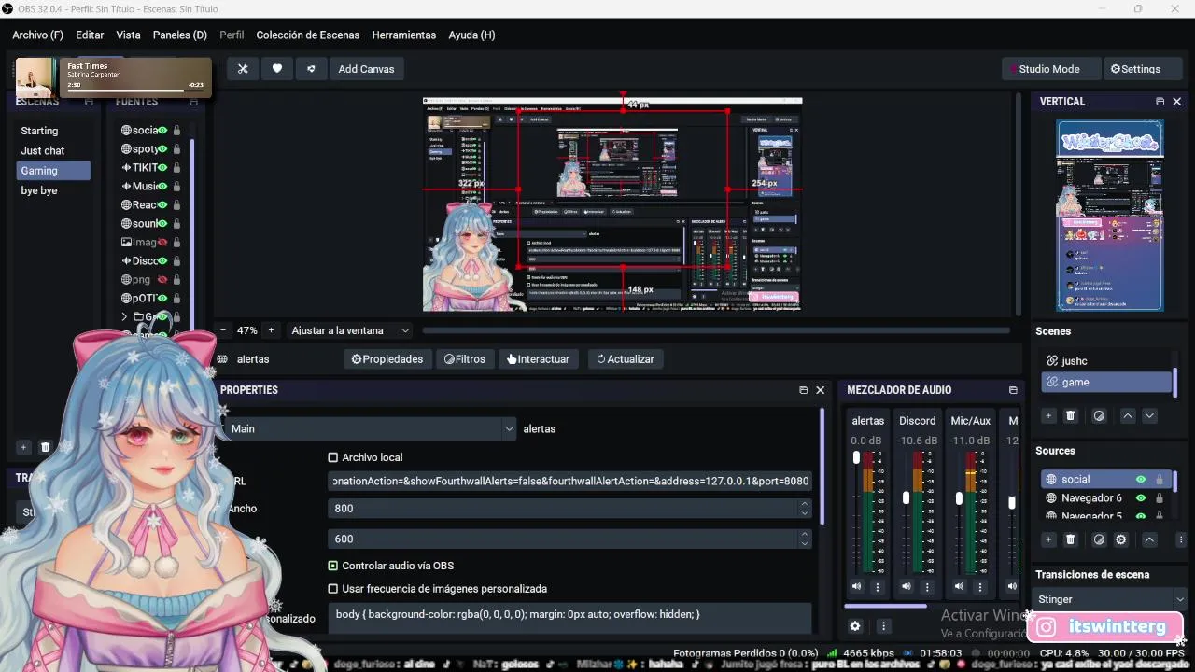Zoom in the preview with plus button
The width and height of the screenshot is (1195, 672).
[x=271, y=330]
